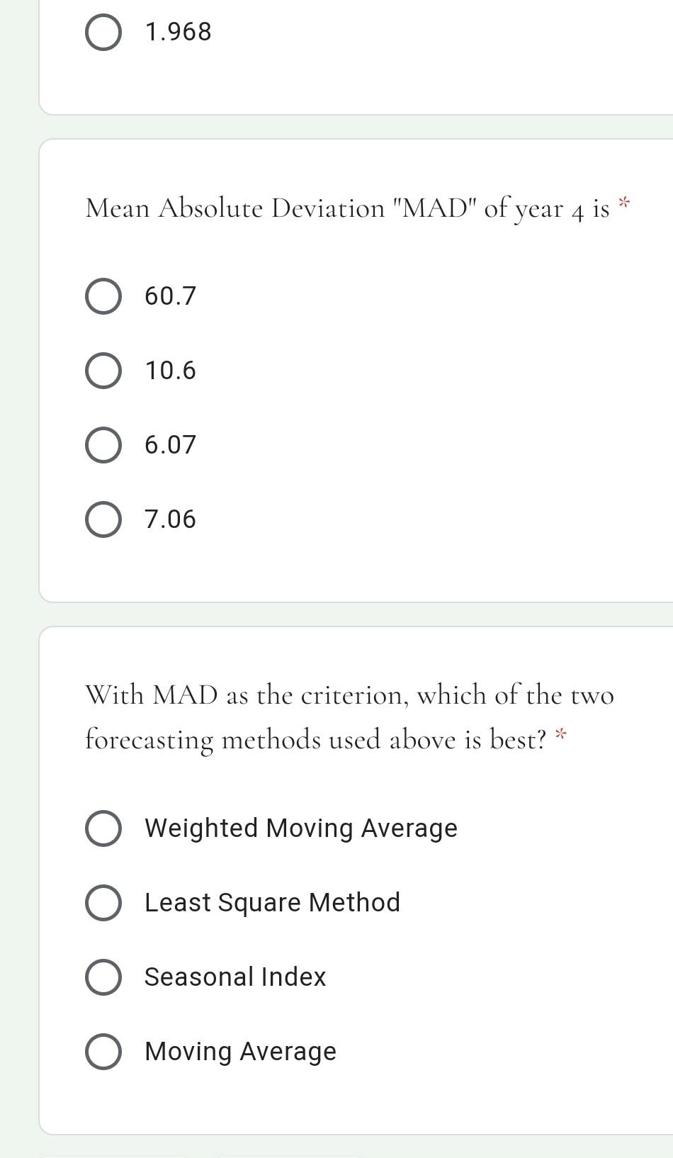Choose the 10.6 radio button

(x=103, y=371)
